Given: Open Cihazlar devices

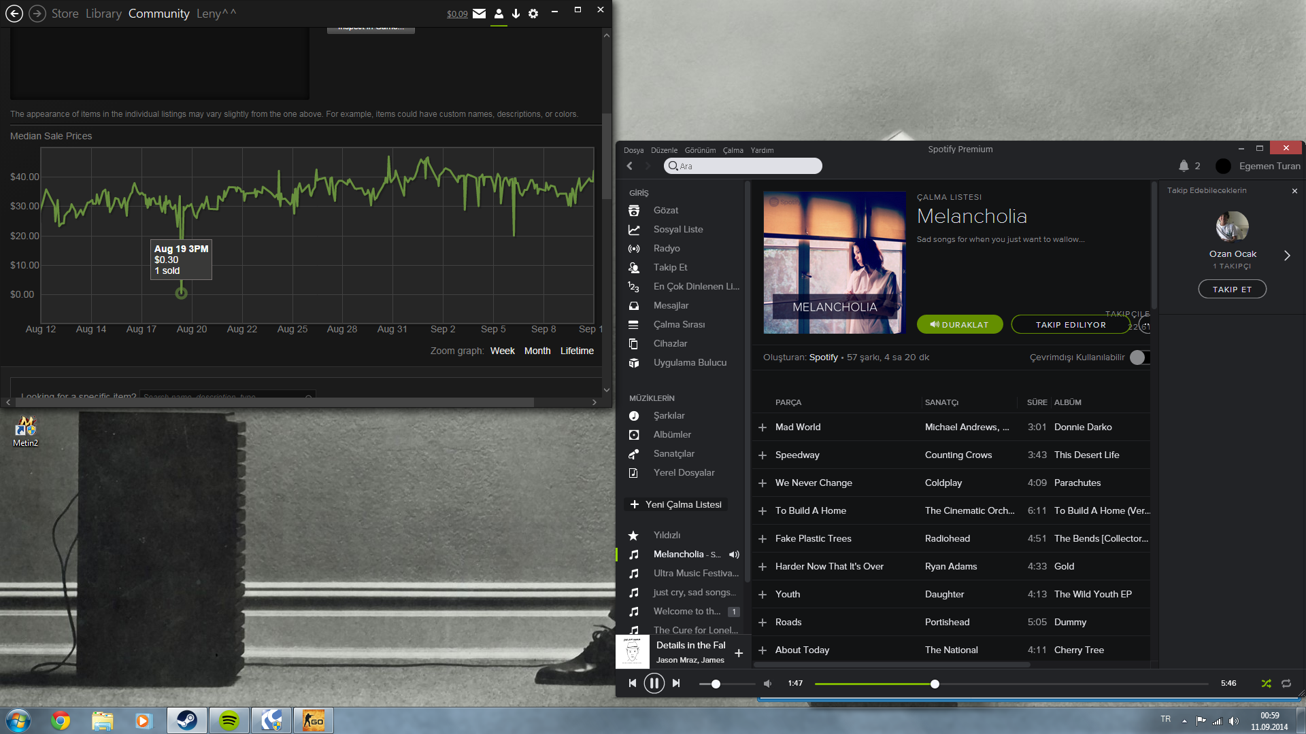Looking at the screenshot, I should (670, 343).
